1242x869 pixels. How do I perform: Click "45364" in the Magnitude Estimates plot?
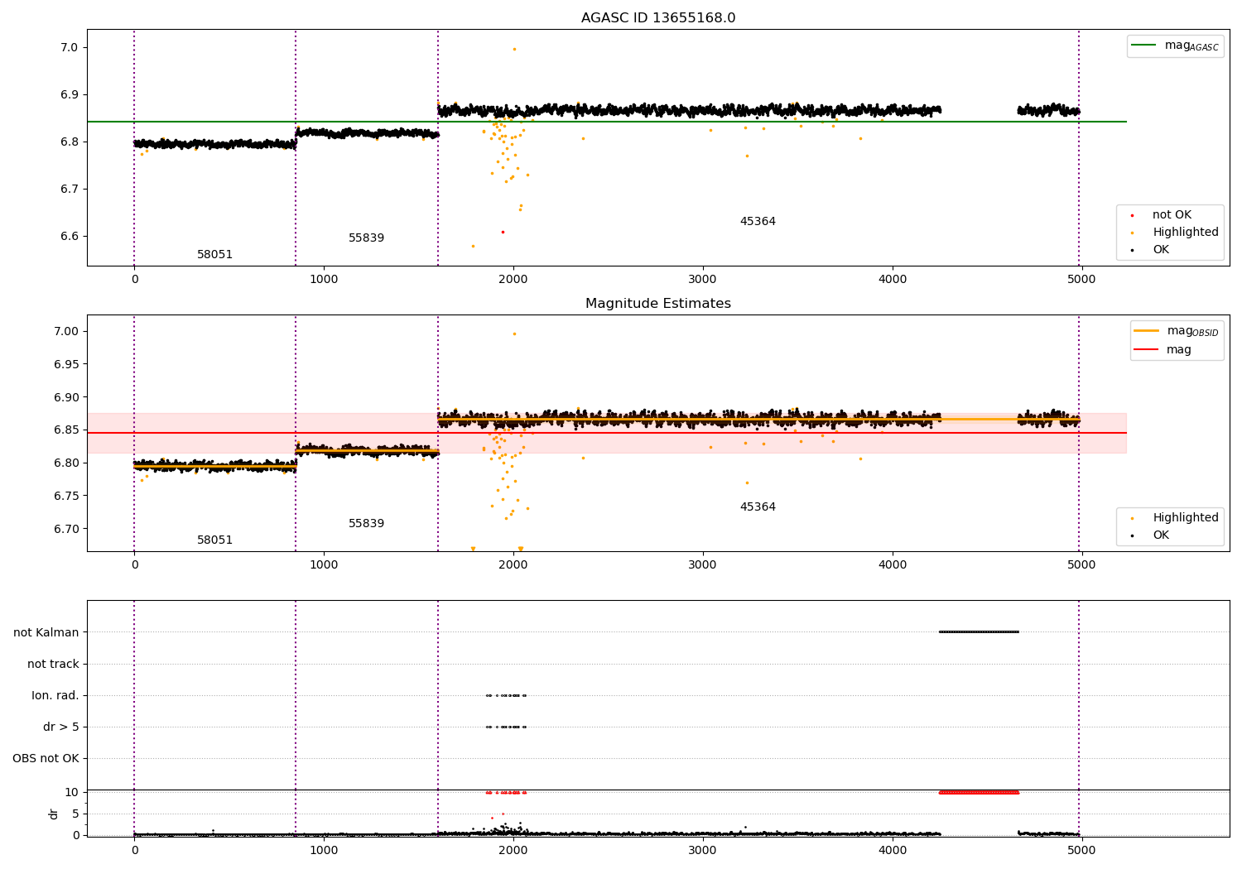coord(758,507)
